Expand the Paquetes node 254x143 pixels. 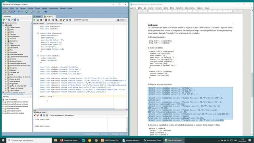(x=6, y=35)
